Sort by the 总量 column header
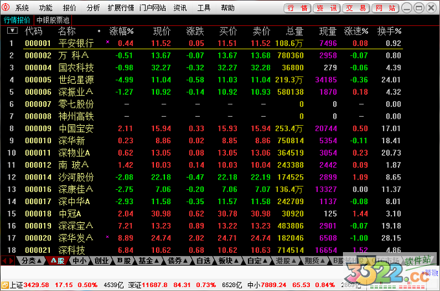This screenshot has height=291, width=440. 294,31
